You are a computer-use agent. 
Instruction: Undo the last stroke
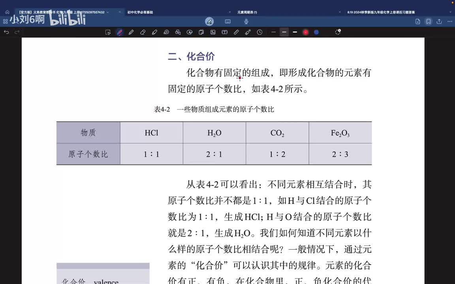[x=6, y=32]
